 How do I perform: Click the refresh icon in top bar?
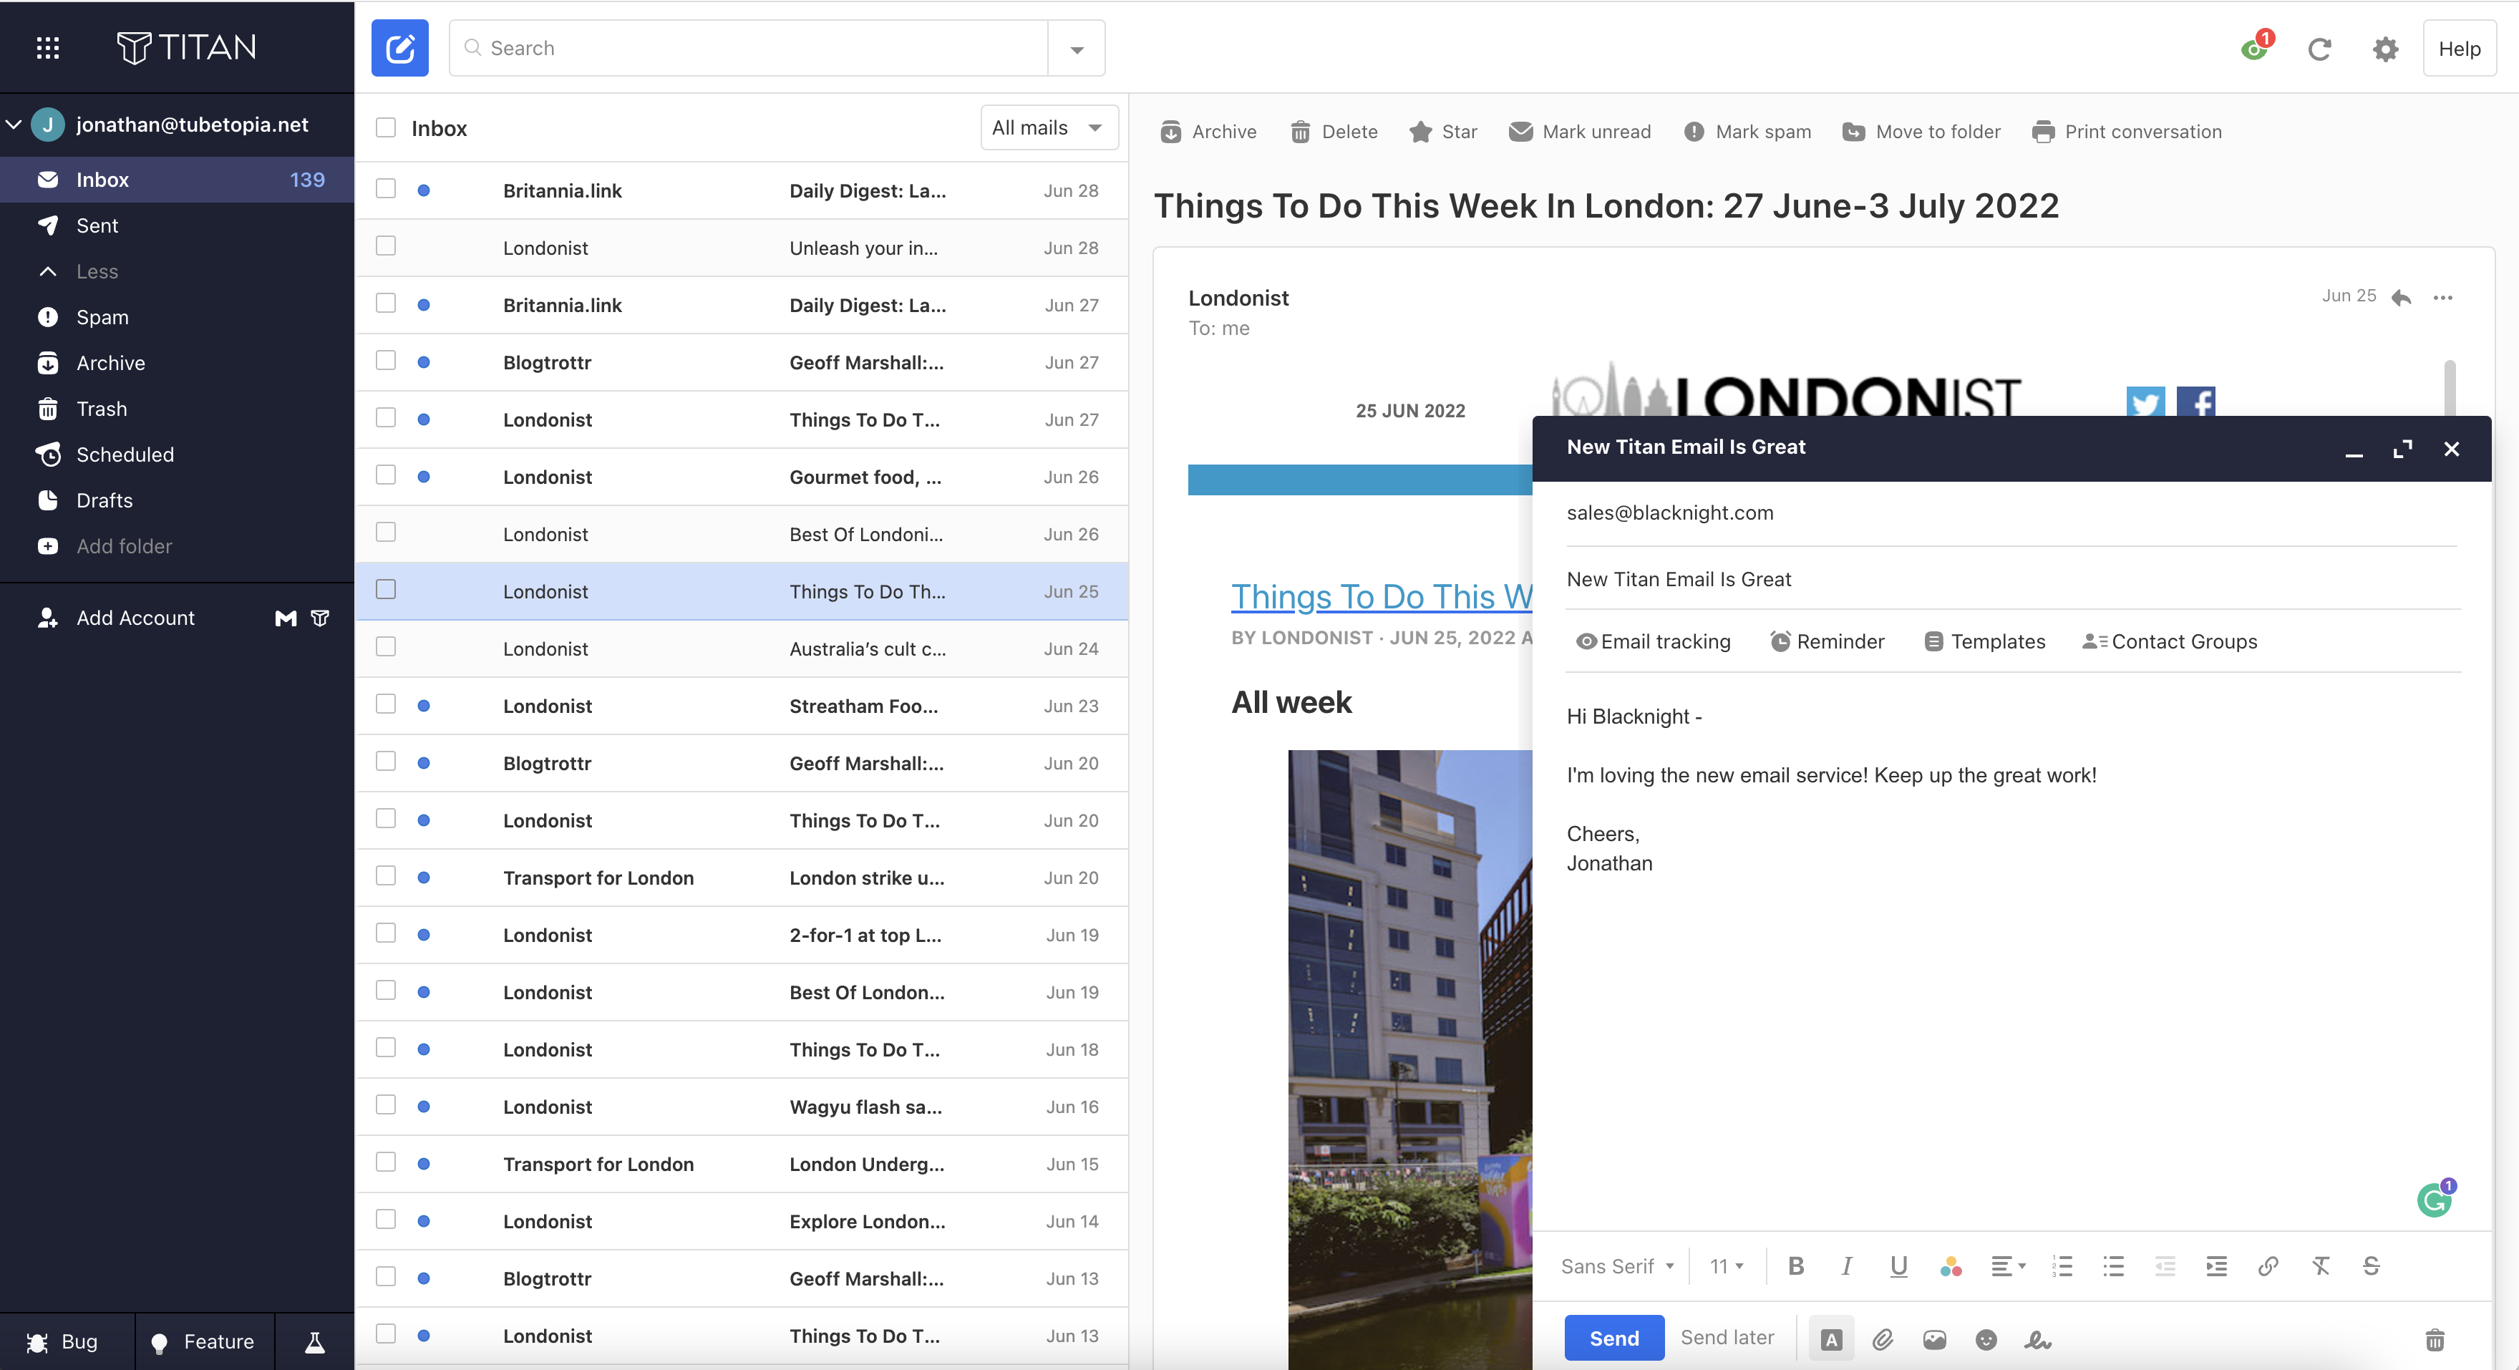[2319, 49]
